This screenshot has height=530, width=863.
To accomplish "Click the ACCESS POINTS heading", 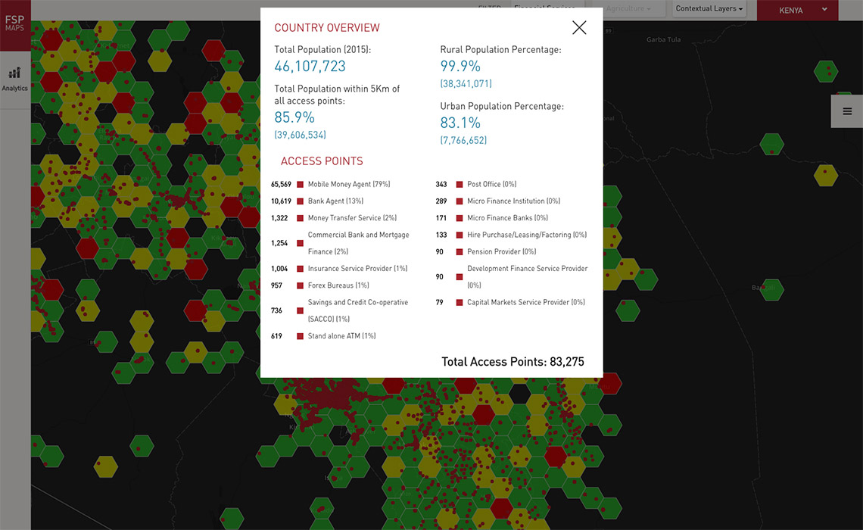I will [322, 161].
